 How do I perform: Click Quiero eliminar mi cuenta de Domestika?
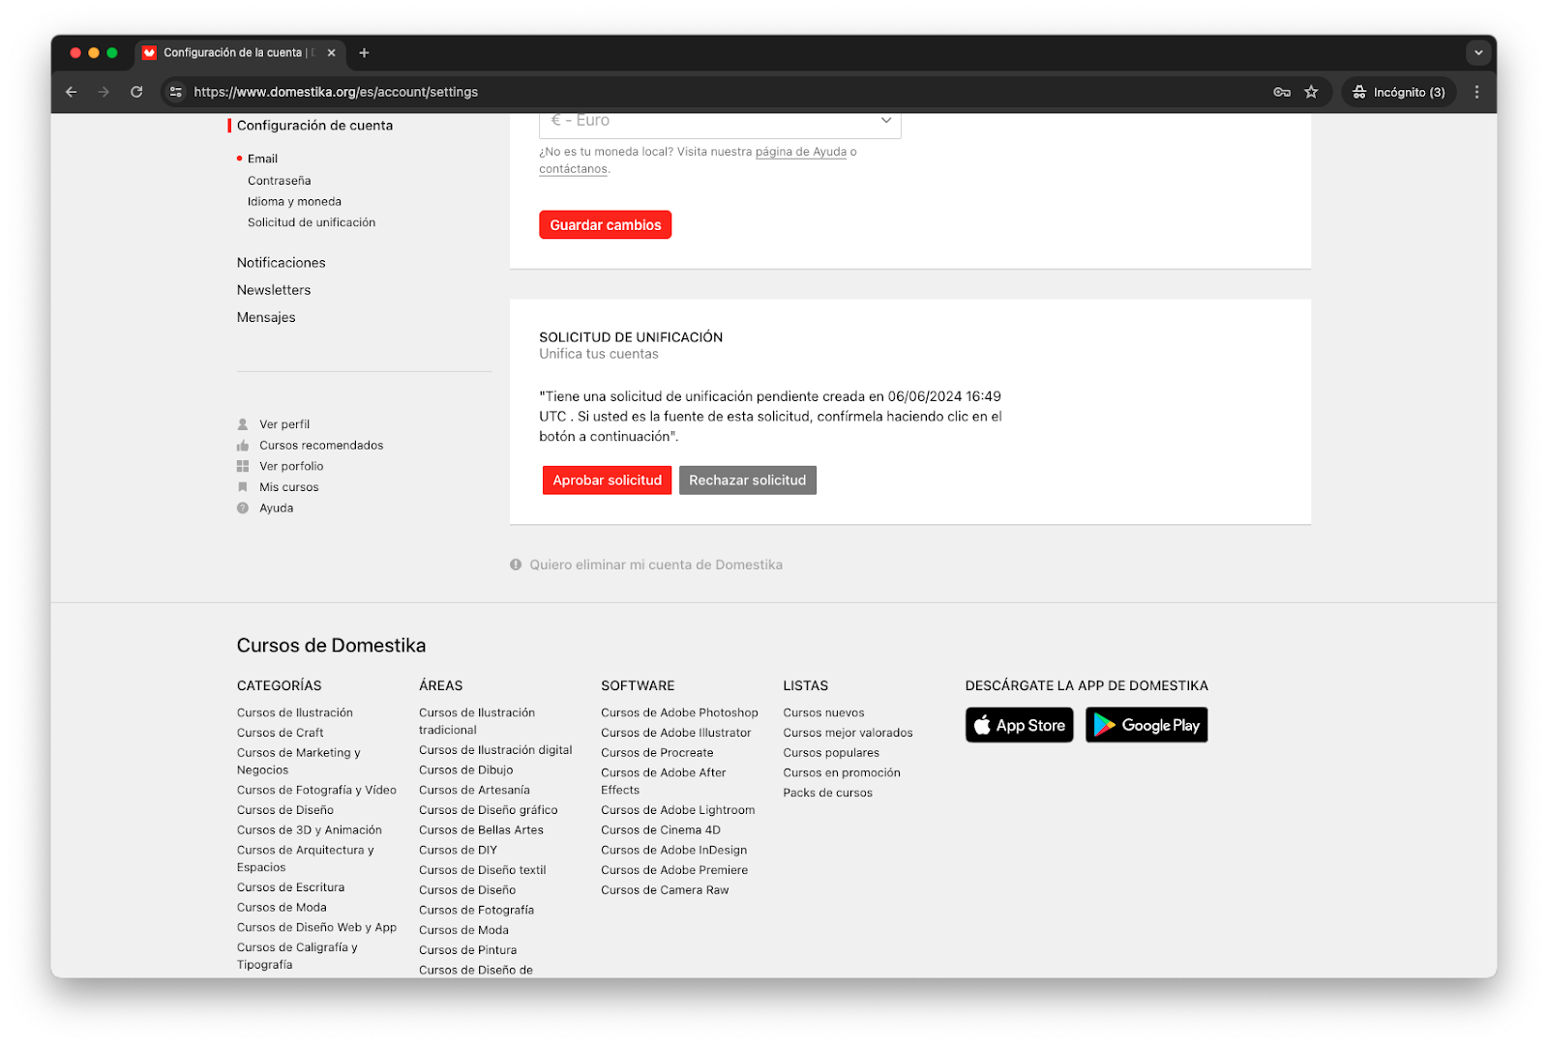click(x=655, y=565)
